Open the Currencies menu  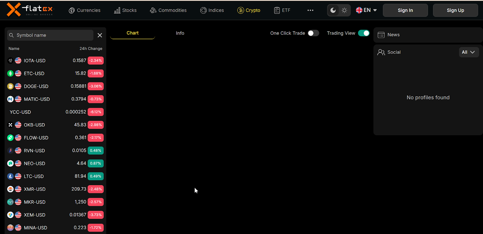coord(85,10)
